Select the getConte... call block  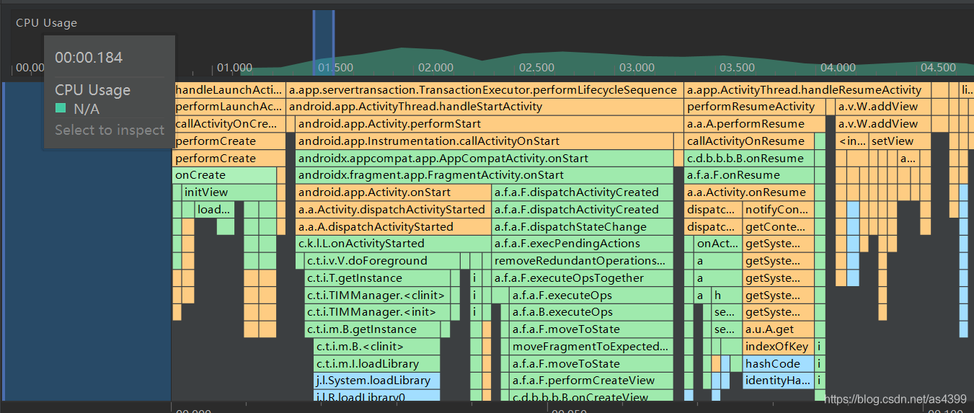779,227
